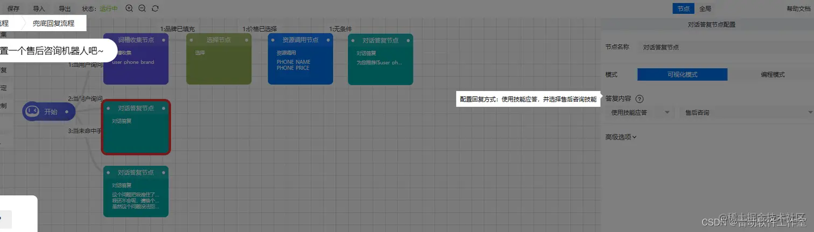Select the 兜底回复流程 breadcrumb tab
Screen dimensions: 814x232
click(x=53, y=23)
